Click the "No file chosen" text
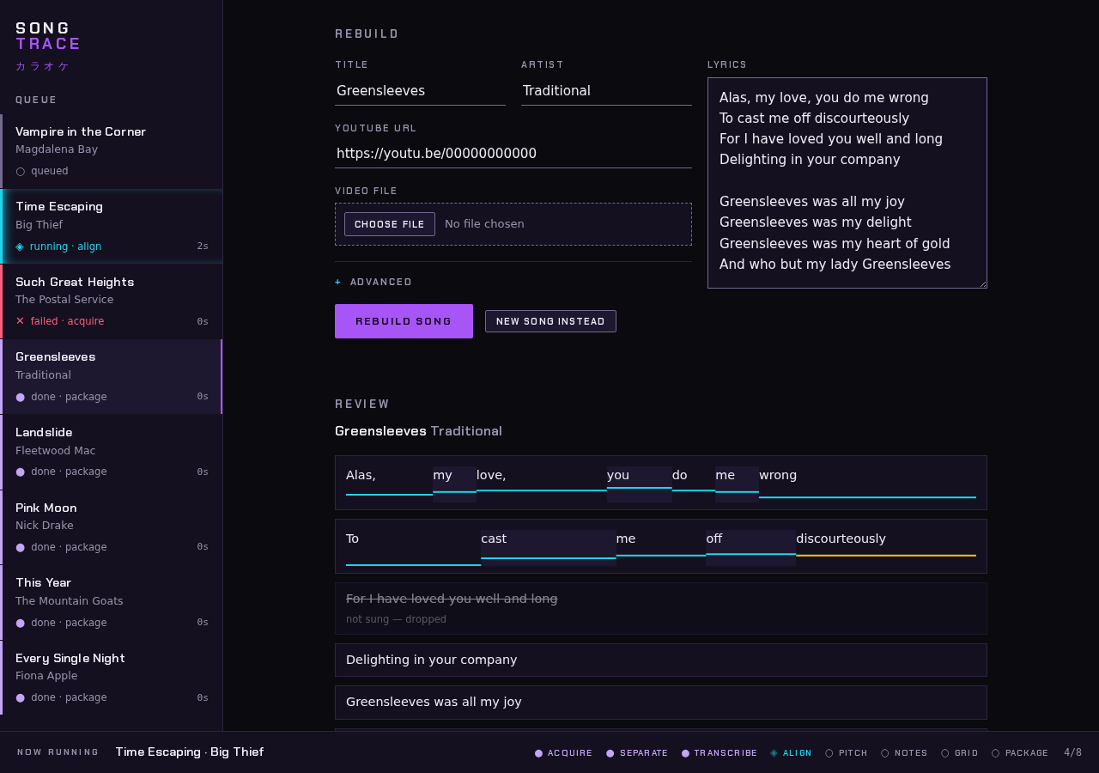 point(484,224)
